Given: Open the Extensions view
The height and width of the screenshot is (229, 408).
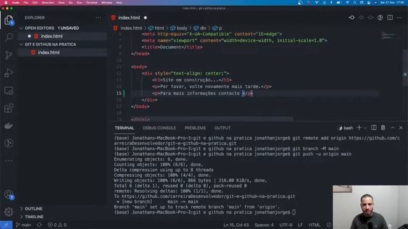Looking at the screenshot, I should [8, 108].
